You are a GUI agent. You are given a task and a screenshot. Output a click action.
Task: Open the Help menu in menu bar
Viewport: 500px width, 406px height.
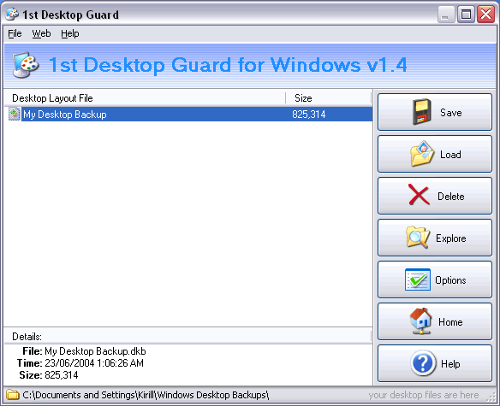(x=70, y=33)
